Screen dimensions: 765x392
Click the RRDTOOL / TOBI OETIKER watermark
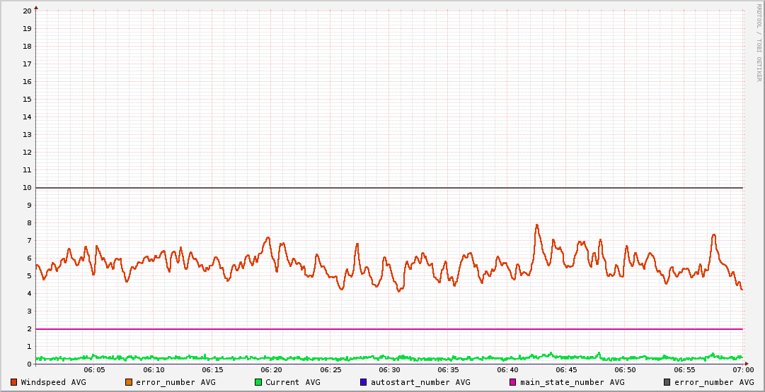759,42
